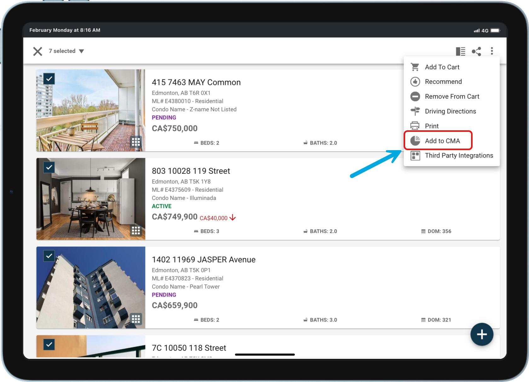Viewport: 529px width, 382px height.
Task: Click the price 'CA$749,900'
Action: pyautogui.click(x=175, y=217)
